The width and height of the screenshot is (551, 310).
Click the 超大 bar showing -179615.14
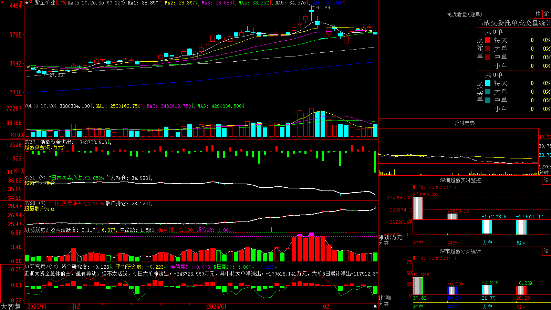click(x=521, y=227)
